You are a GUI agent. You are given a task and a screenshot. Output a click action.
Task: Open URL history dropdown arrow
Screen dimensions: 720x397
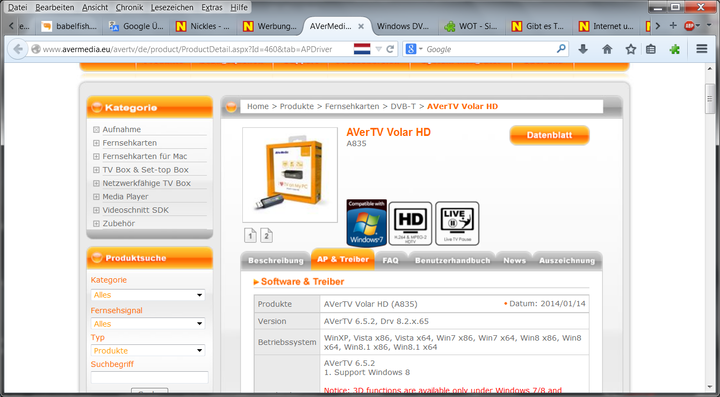tap(378, 49)
